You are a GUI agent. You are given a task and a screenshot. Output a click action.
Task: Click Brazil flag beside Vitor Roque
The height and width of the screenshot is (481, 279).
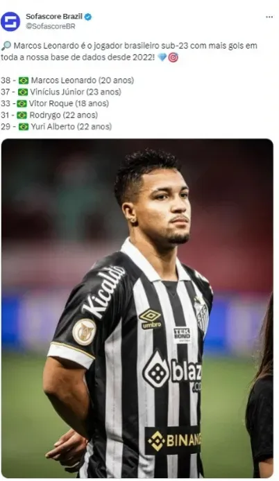coord(22,104)
